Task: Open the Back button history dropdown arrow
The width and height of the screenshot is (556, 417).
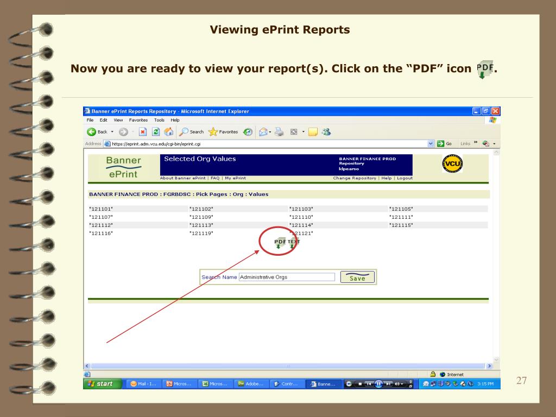Action: click(x=112, y=132)
